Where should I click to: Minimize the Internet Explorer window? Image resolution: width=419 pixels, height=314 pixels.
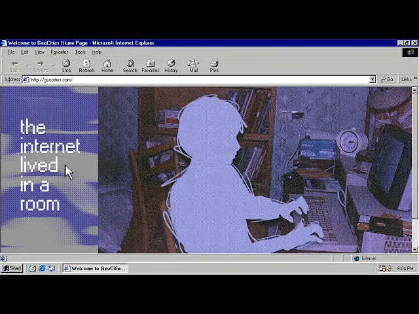400,43
